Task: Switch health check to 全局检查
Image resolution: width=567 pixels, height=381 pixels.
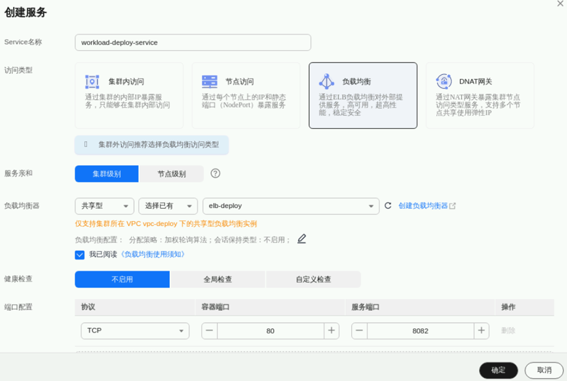Action: pos(218,279)
